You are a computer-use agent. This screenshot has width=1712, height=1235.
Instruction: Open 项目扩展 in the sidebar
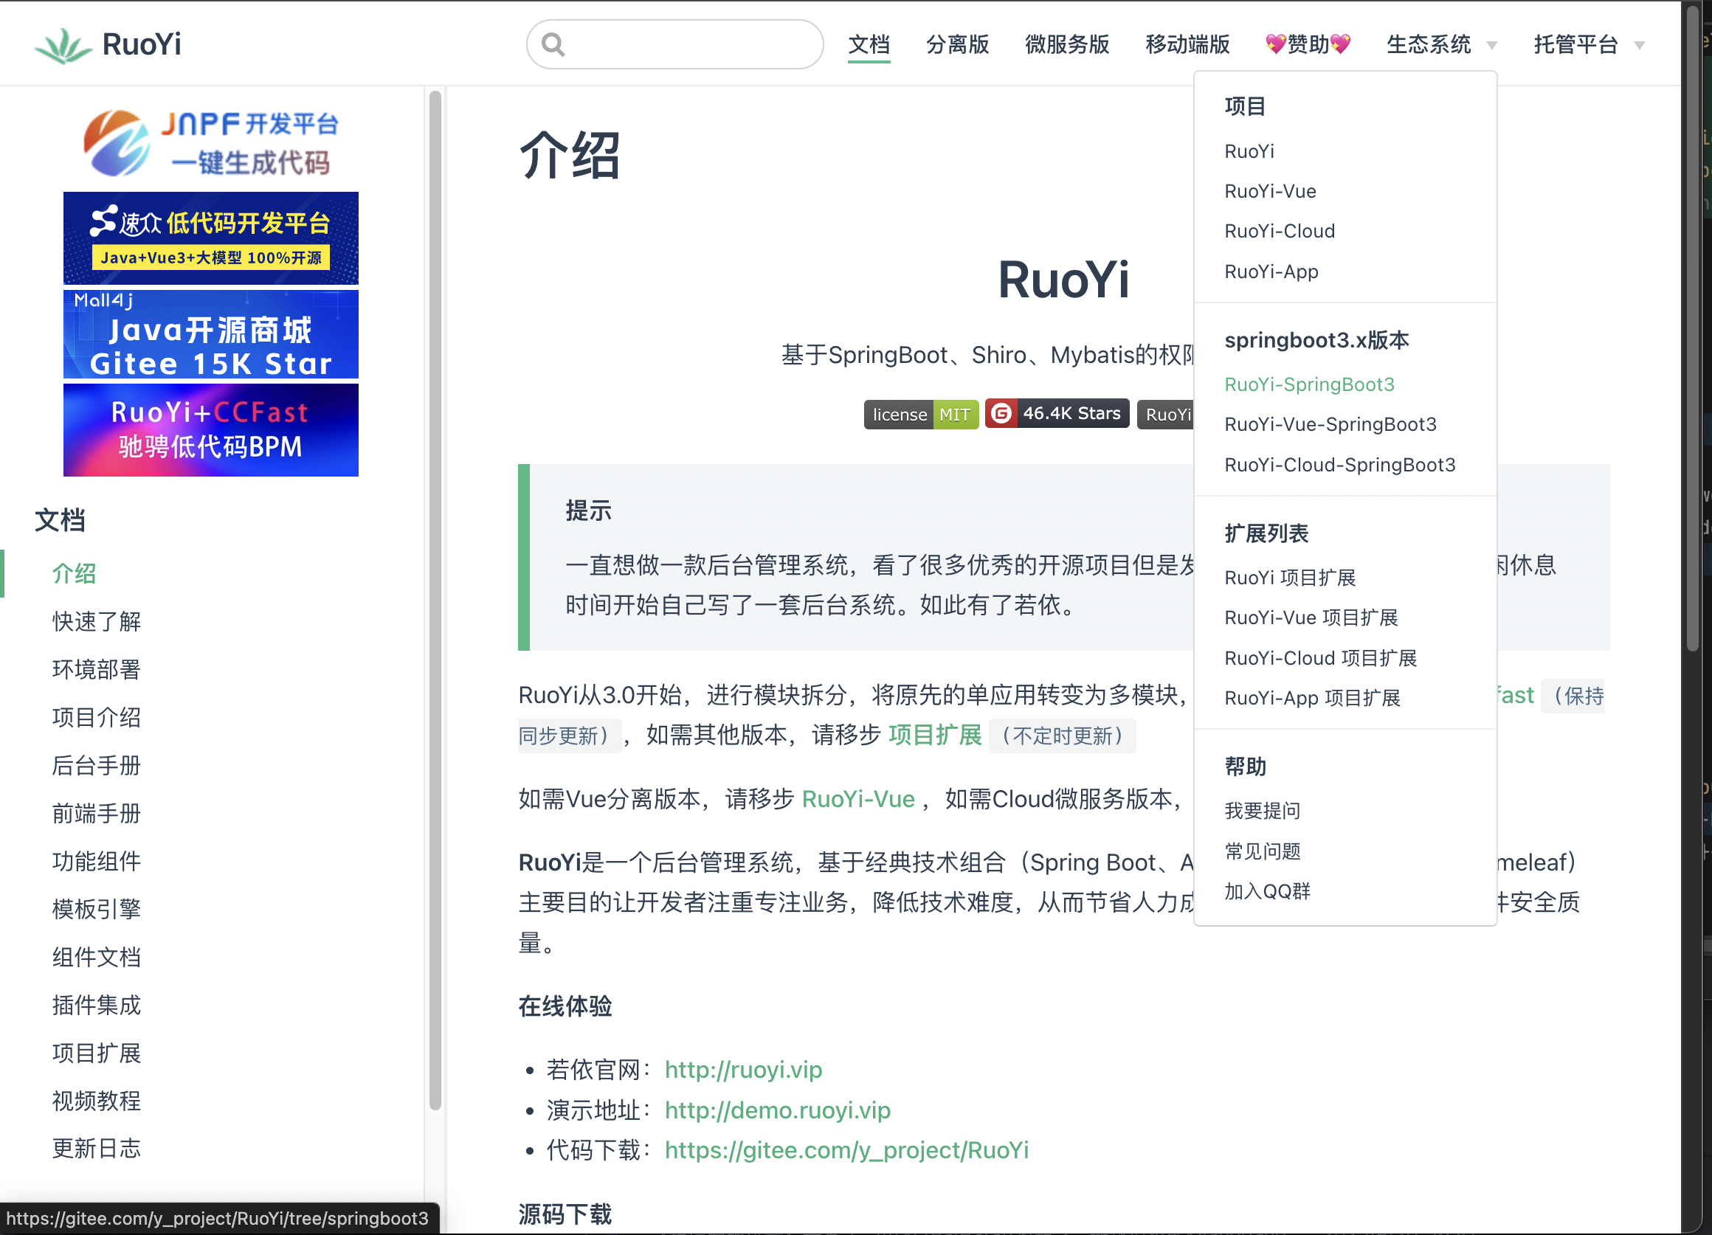tap(97, 1053)
